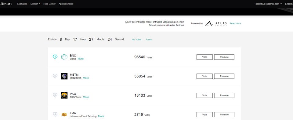Image resolution: width=293 pixels, height=120 pixels.
Task: Vote for LMA
Action: [x=204, y=115]
